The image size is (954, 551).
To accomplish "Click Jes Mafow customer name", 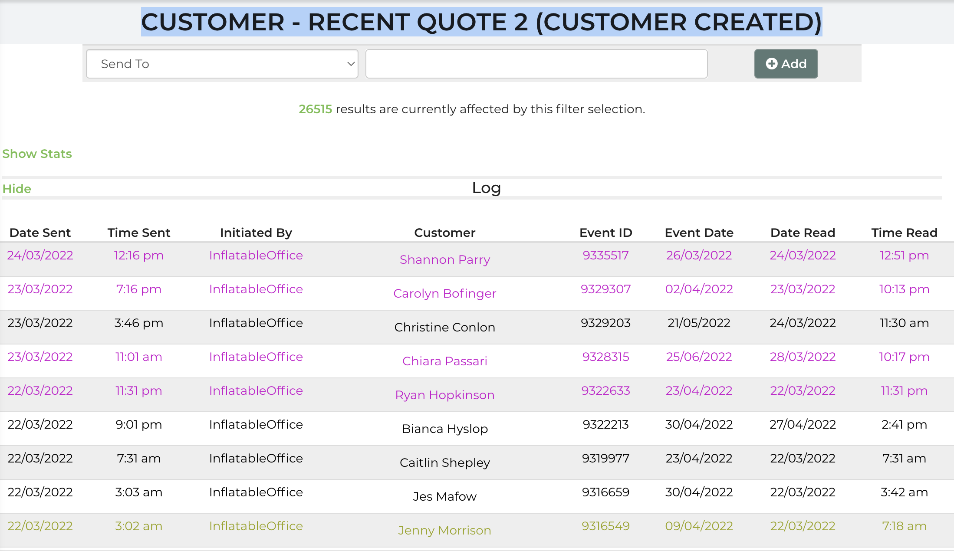I will click(x=444, y=496).
